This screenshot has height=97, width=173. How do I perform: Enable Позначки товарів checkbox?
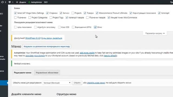click(87, 18)
